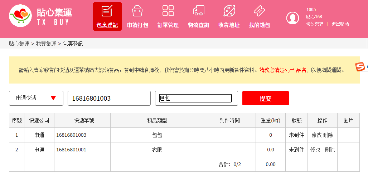Click the 貼心集運 heart cart logo
Screen dimensions: 368x176
pos(20,16)
